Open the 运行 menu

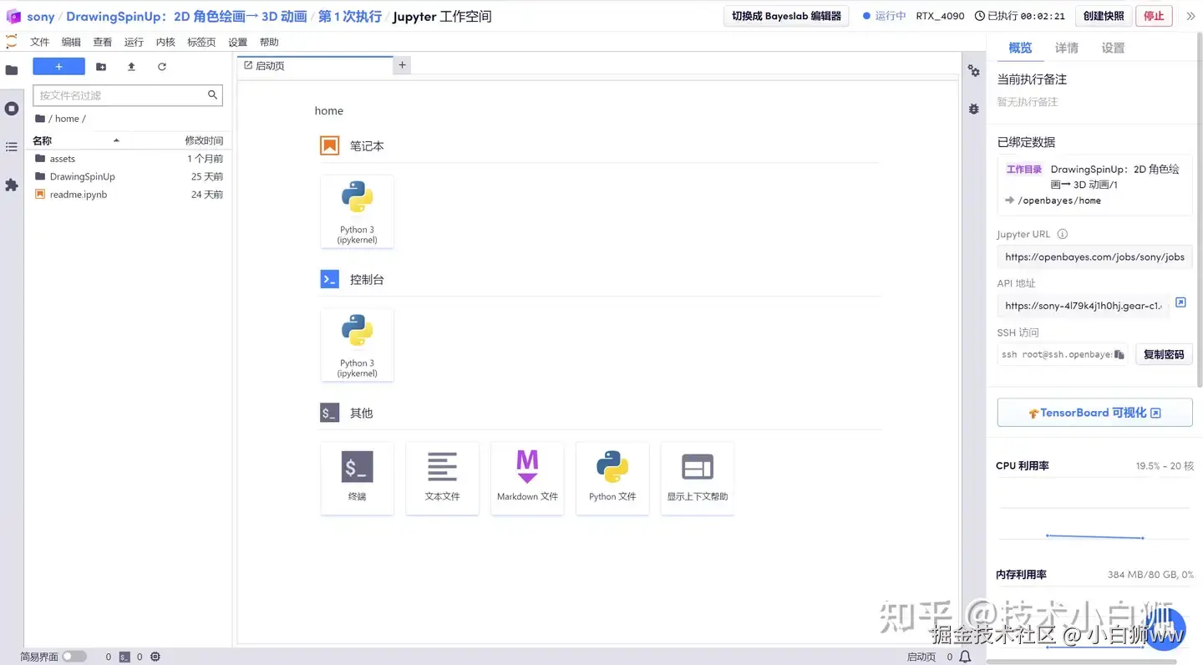coord(134,42)
